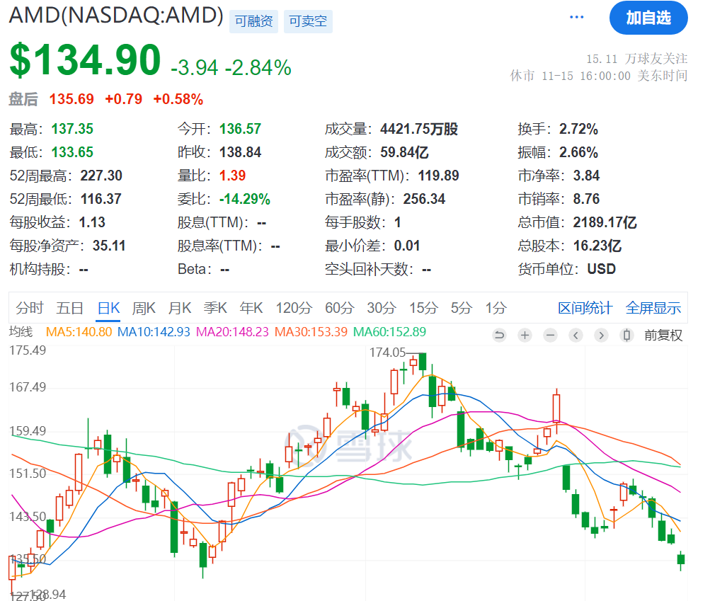Click the 可卖空 tag
Image resolution: width=710 pixels, height=601 pixels.
309,21
